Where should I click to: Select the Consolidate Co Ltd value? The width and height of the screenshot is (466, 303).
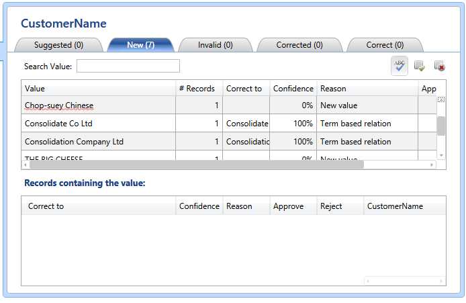pos(58,124)
